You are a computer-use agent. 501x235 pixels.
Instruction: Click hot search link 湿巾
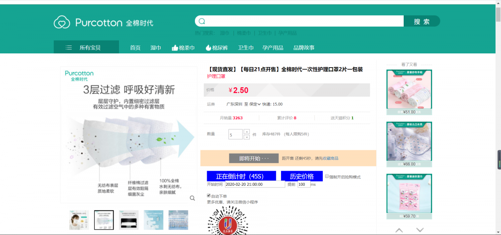[225, 33]
